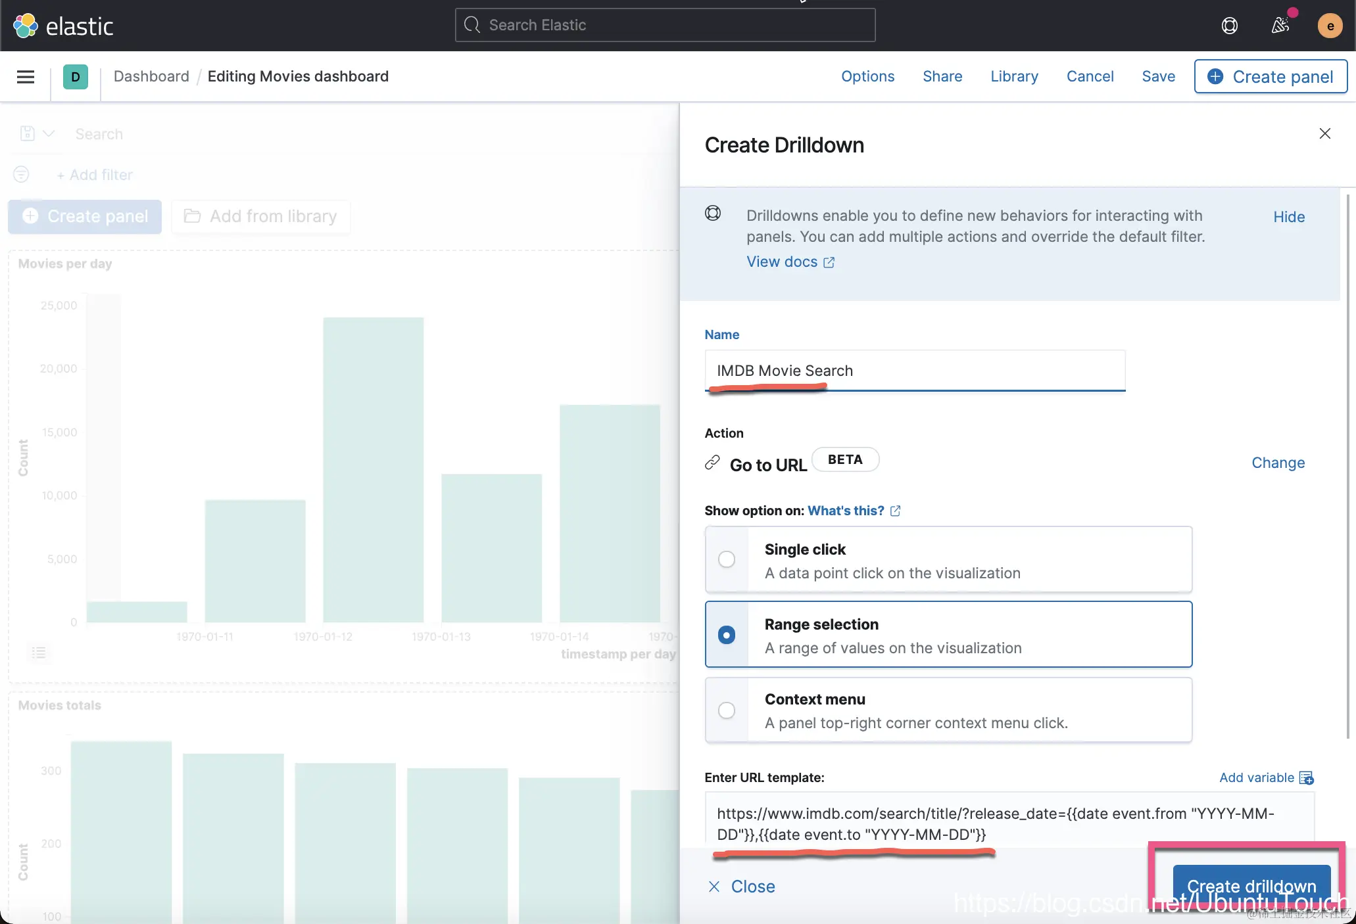Open the Options menu item

click(x=867, y=77)
